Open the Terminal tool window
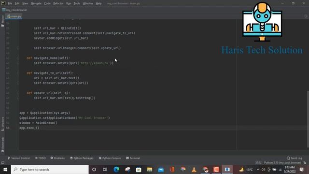 pyautogui.click(x=133, y=158)
